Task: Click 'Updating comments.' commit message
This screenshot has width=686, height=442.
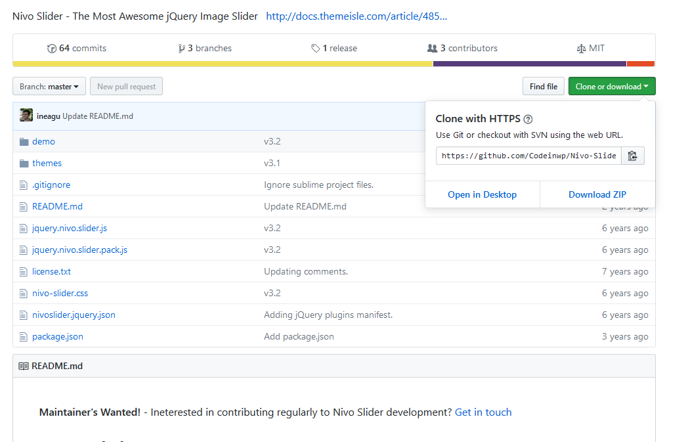Action: (306, 271)
